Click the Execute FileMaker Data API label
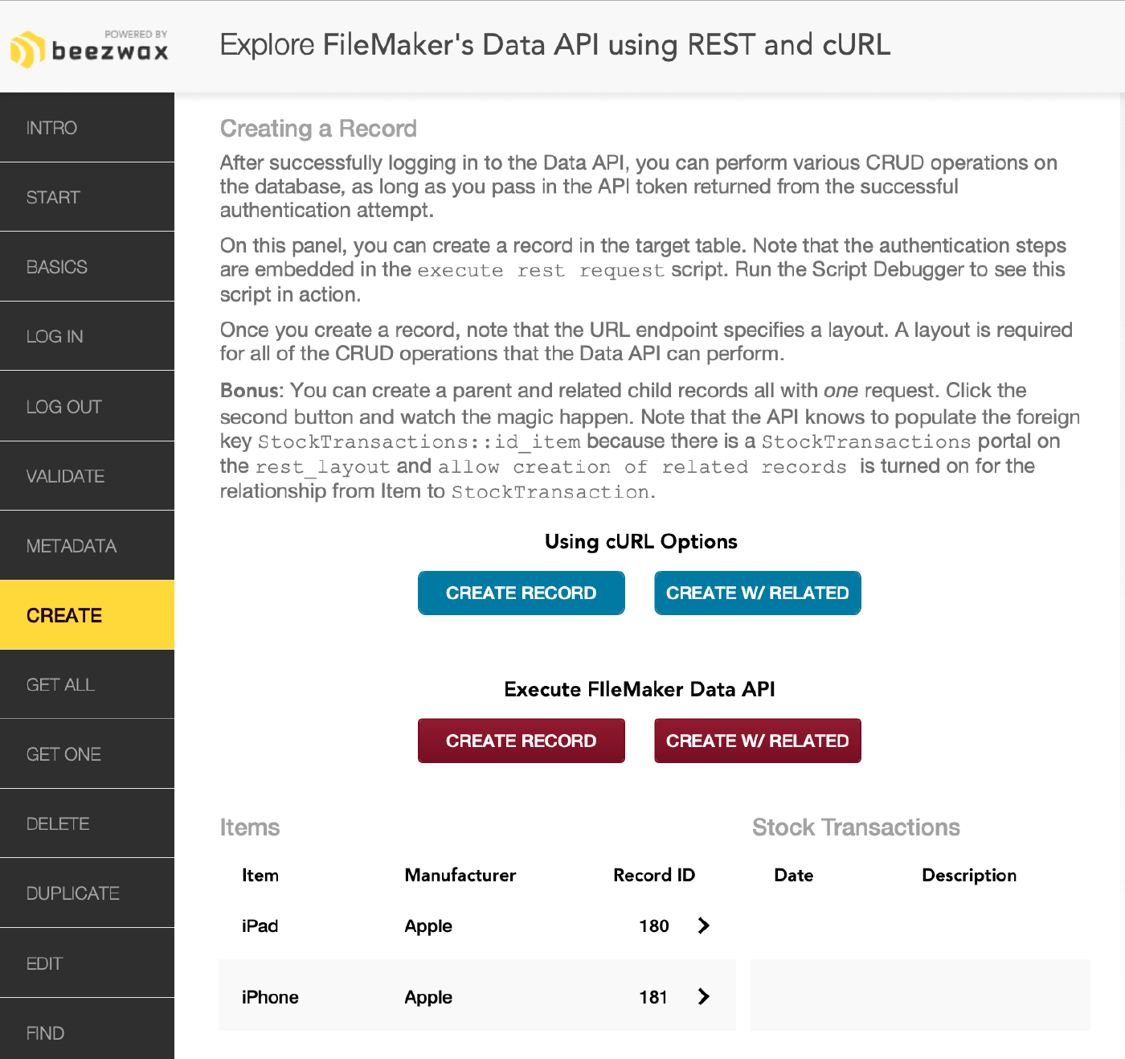The image size is (1125, 1059). click(640, 689)
